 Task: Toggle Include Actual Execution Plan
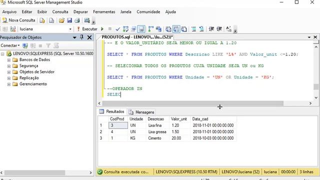pyautogui.click(x=150, y=29)
